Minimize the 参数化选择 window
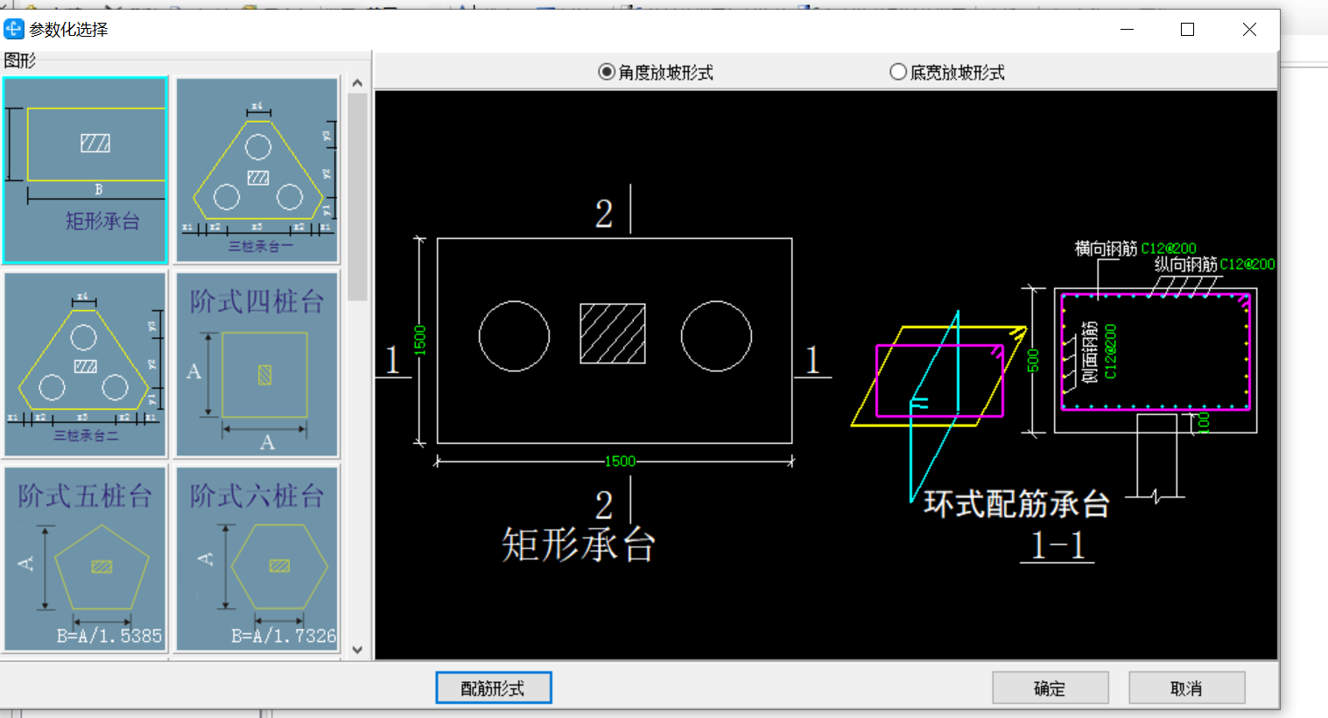Image resolution: width=1328 pixels, height=718 pixels. (1128, 30)
